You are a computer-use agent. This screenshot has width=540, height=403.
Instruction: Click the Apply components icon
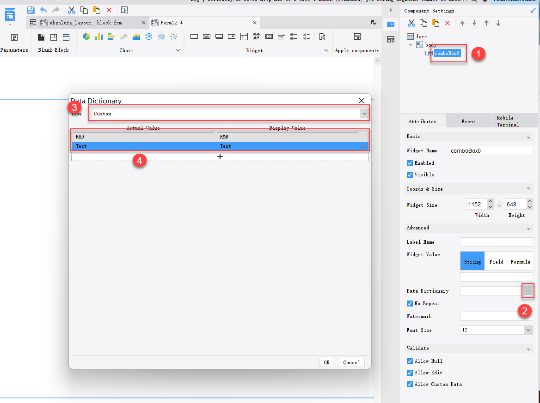click(x=357, y=36)
